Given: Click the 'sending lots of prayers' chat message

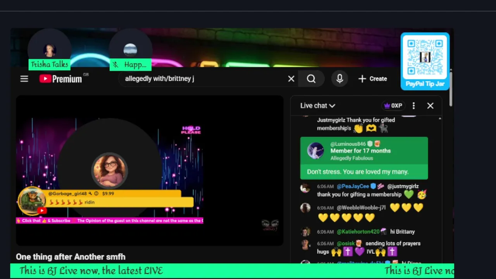Looking at the screenshot, I should click(x=393, y=243).
